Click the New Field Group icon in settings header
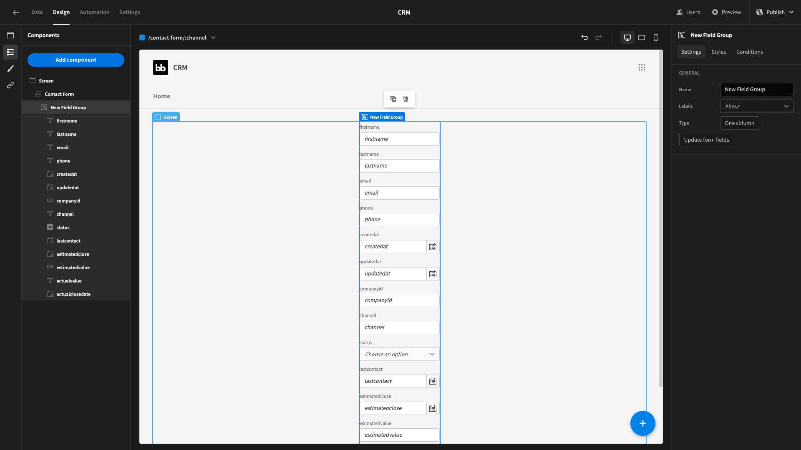The image size is (801, 450). [681, 35]
